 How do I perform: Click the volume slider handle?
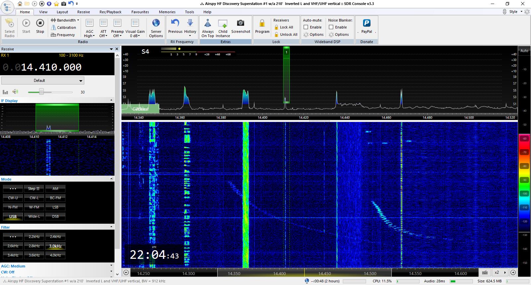pyautogui.click(x=41, y=92)
